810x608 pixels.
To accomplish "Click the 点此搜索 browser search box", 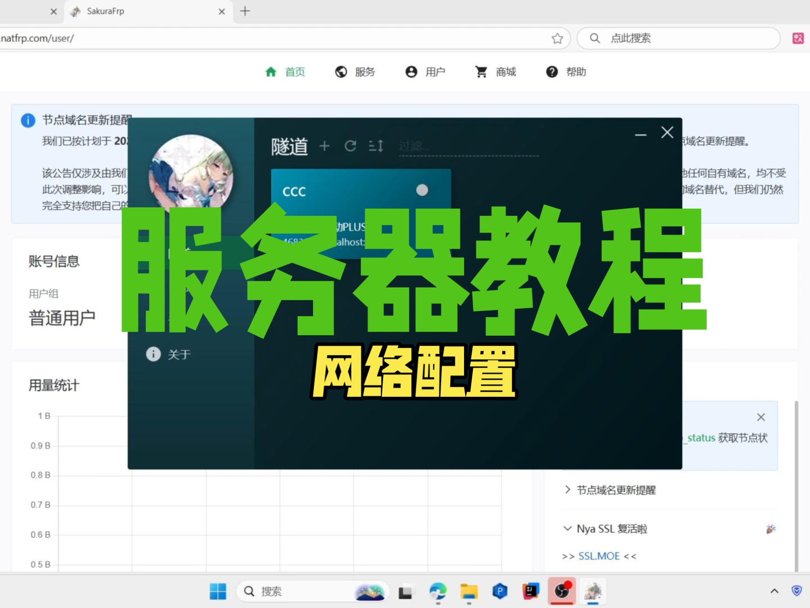I will tap(678, 38).
